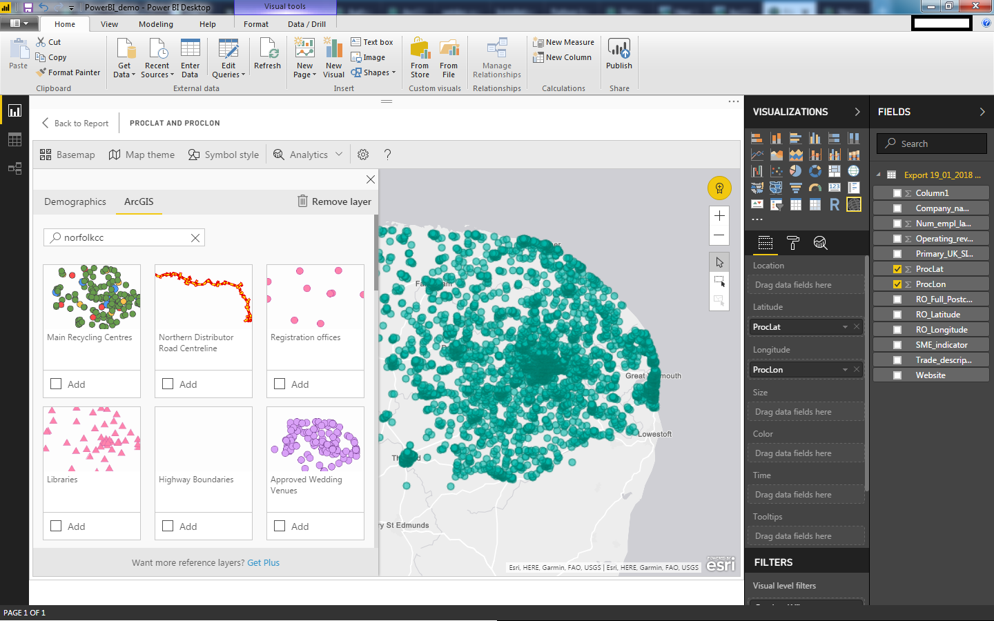Switch to Data view in sidebar
Image resolution: width=994 pixels, height=621 pixels.
pyautogui.click(x=14, y=139)
